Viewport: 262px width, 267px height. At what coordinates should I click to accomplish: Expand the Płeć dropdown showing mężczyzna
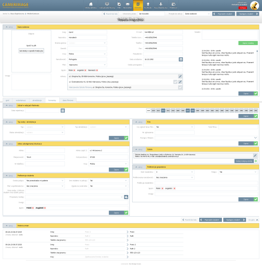pyautogui.click(x=87, y=65)
